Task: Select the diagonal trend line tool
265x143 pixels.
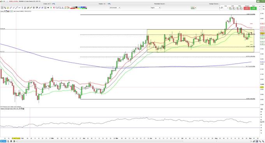Action: pos(16,8)
